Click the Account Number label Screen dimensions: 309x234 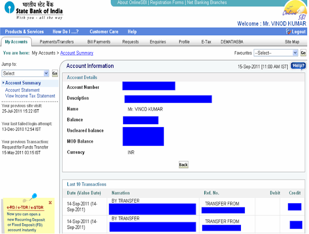click(x=83, y=87)
